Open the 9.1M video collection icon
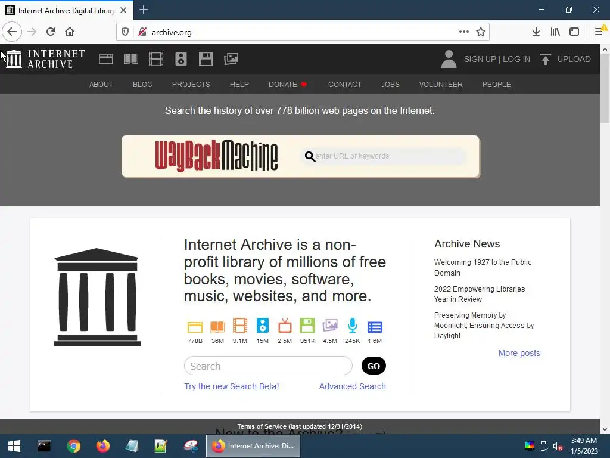610x458 pixels. tap(240, 326)
